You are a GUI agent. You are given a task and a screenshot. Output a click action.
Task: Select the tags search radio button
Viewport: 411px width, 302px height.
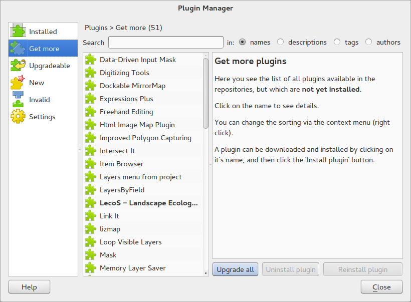coord(337,43)
